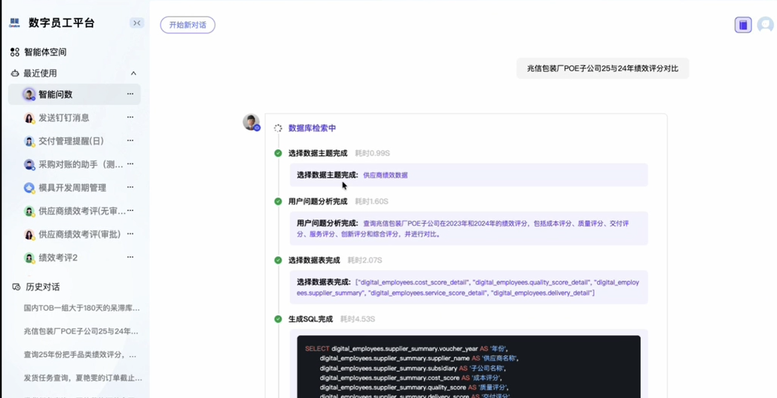Open the user avatar at top right
This screenshot has height=398, width=777.
765,25
